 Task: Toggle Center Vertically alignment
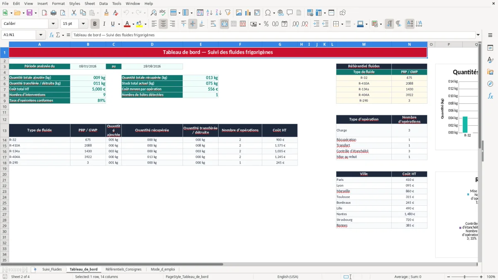click(x=193, y=24)
